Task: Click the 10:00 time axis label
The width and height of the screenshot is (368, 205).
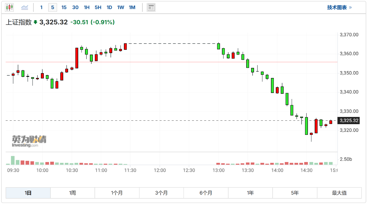Action: pyautogui.click(x=42, y=170)
